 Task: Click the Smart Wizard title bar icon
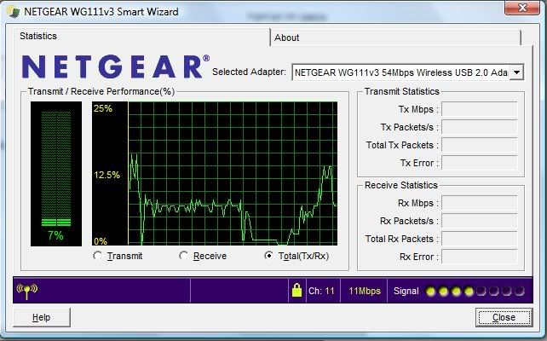(14, 12)
